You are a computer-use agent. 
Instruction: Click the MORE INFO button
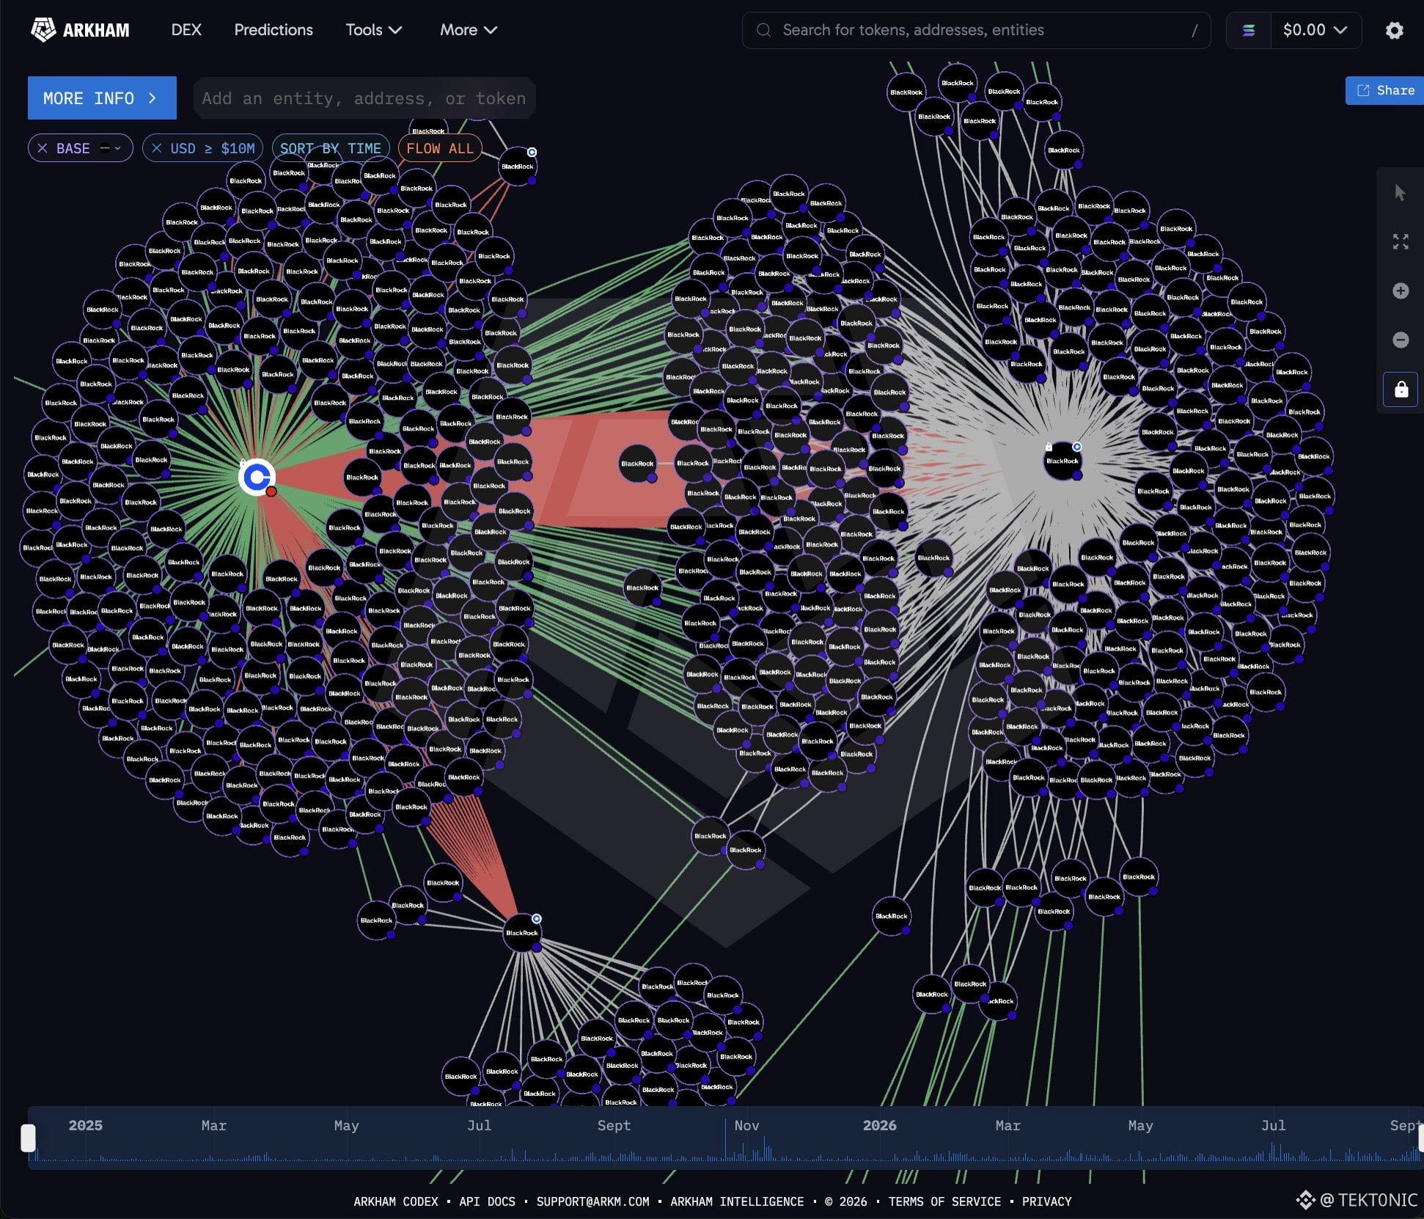pyautogui.click(x=102, y=98)
